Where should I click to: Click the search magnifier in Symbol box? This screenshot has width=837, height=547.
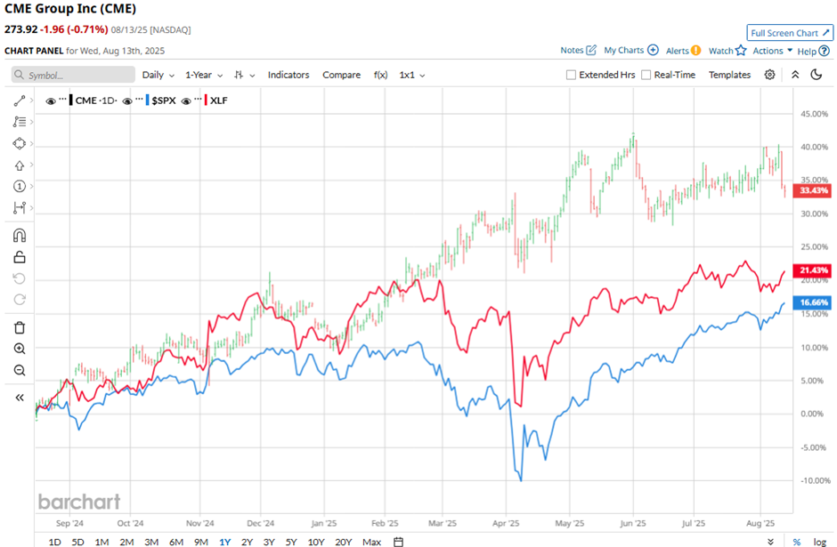click(20, 75)
